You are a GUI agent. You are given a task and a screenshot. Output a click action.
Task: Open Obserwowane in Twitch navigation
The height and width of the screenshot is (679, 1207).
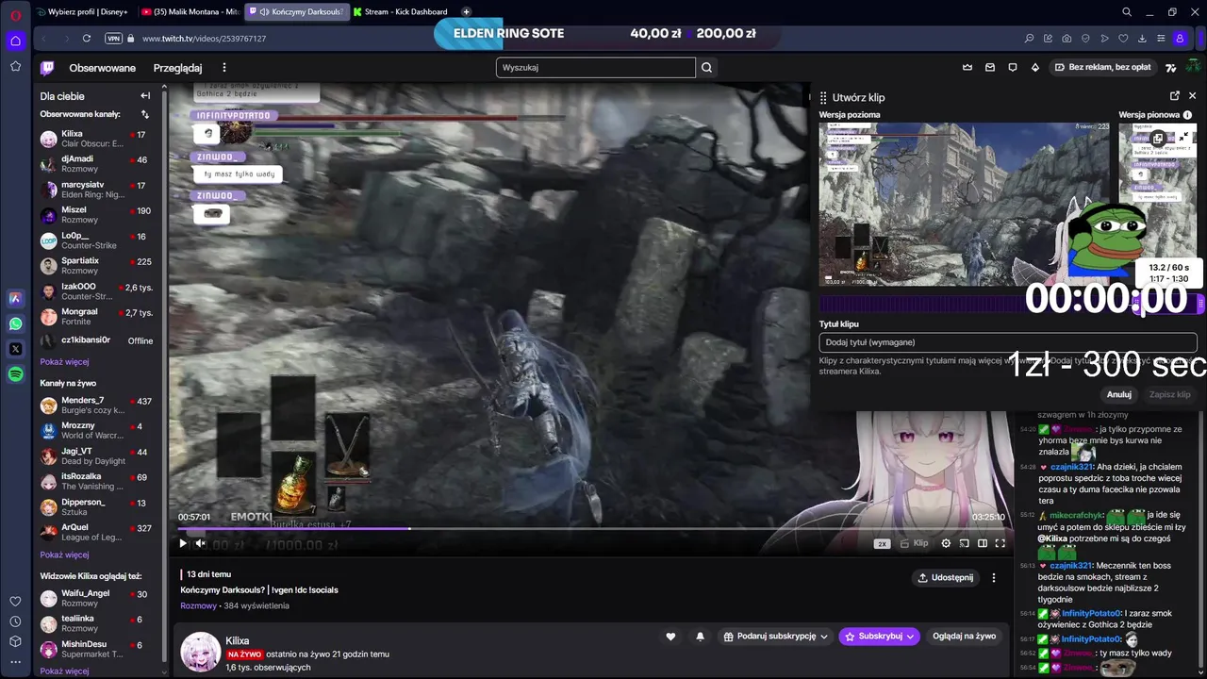click(x=102, y=68)
